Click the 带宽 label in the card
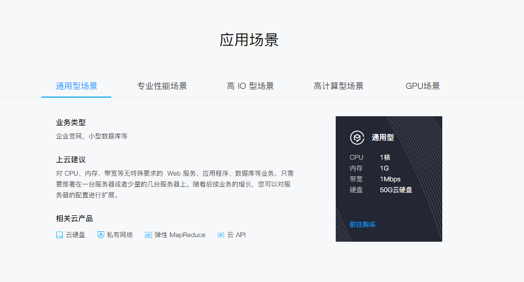 [356, 179]
